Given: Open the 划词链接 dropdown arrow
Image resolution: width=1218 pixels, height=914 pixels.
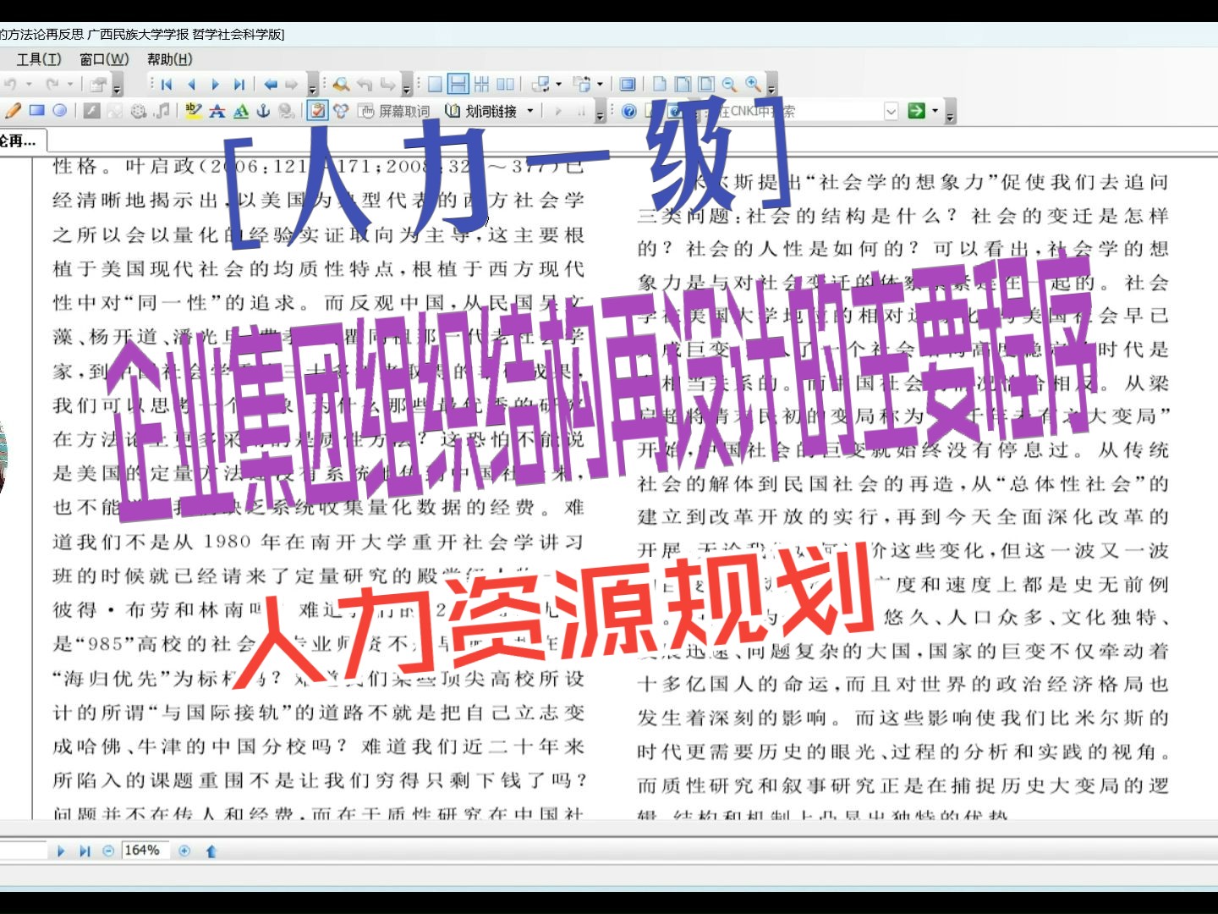Looking at the screenshot, I should click(x=529, y=111).
